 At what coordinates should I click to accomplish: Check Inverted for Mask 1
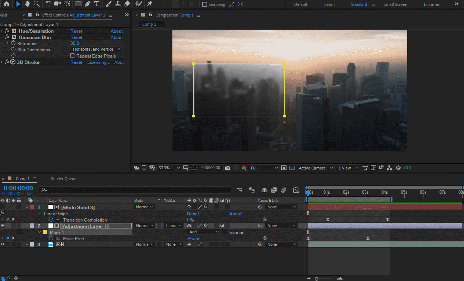[225, 232]
